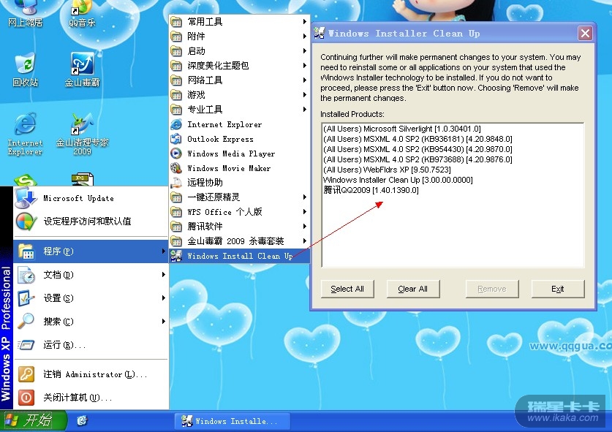Open 腾讯软件 menu entry
This screenshot has height=432, width=612.
coord(240,227)
